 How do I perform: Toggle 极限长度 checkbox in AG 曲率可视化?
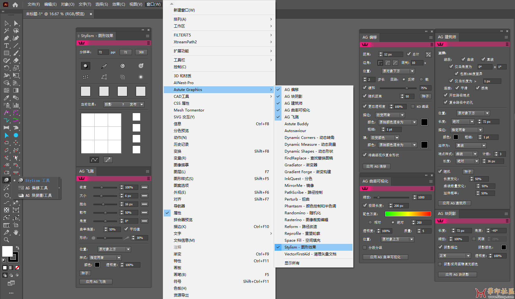tap(365, 205)
